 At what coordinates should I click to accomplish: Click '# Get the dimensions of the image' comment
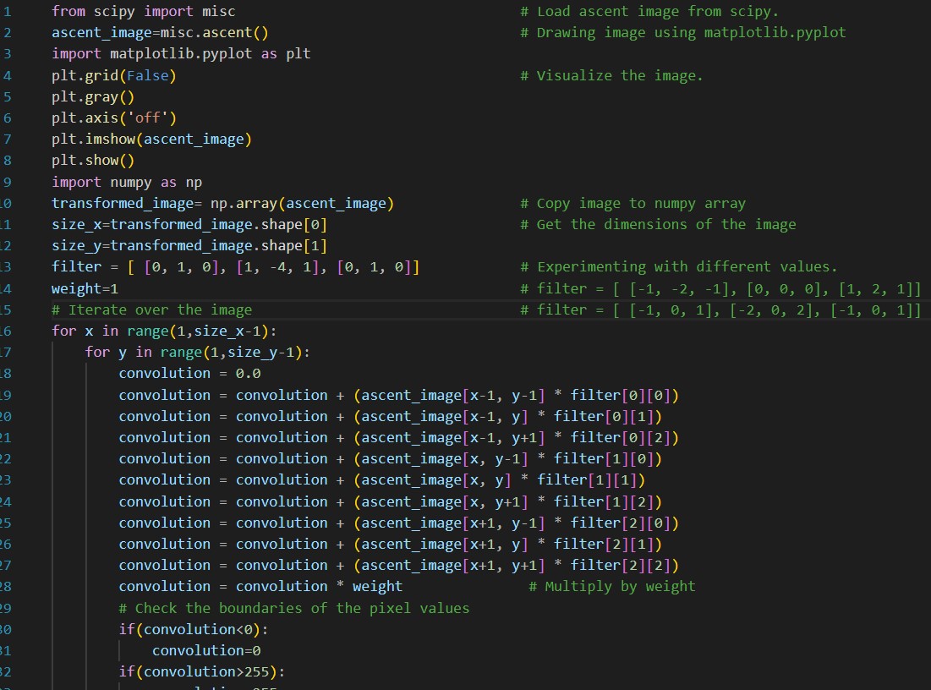tap(658, 224)
